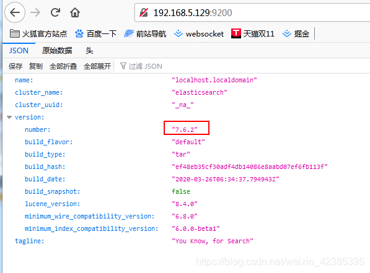Select the build_date key
370x273 pixels.
45,179
